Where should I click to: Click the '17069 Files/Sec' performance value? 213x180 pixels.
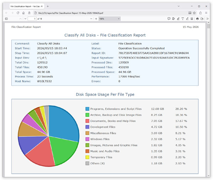[x=129, y=77]
